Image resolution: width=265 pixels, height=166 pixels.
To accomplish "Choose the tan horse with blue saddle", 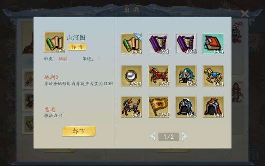I will 213,76.
